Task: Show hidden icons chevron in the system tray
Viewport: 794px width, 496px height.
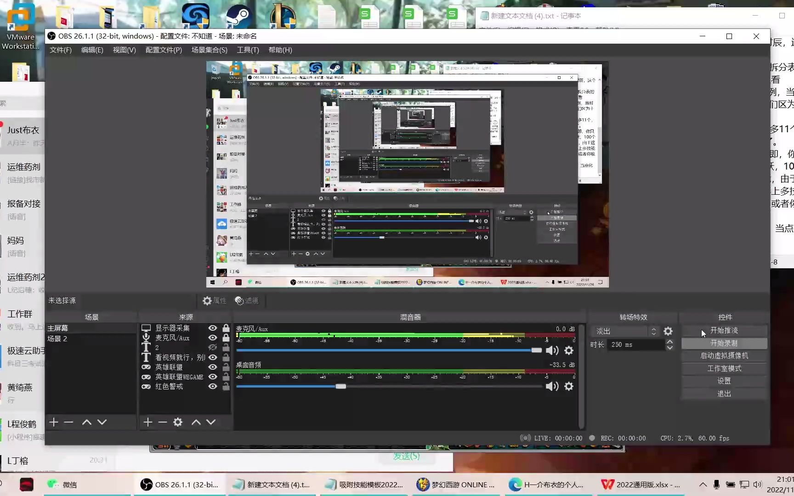Action: [703, 485]
